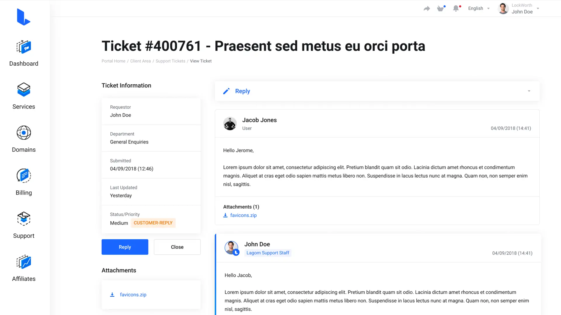Go to Portal Home breadcrumb
Screen dimensions: 561x315
click(x=113, y=61)
